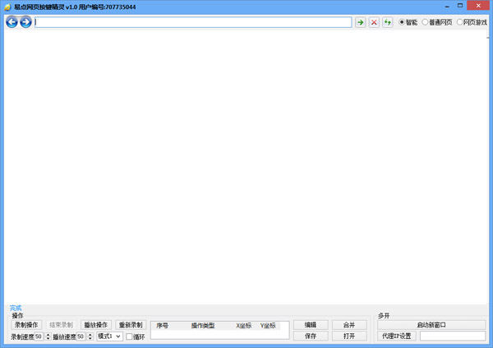Click the 打开 open button
This screenshot has height=348, width=493.
[x=349, y=336]
